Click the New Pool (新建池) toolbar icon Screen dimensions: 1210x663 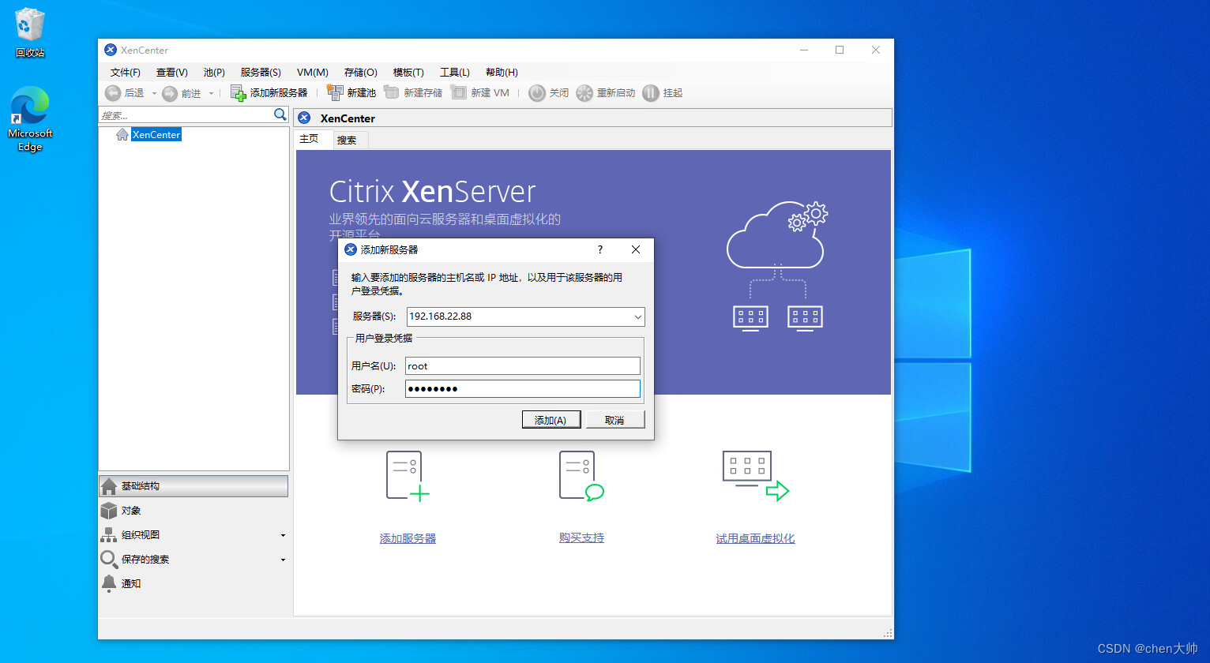pos(335,92)
